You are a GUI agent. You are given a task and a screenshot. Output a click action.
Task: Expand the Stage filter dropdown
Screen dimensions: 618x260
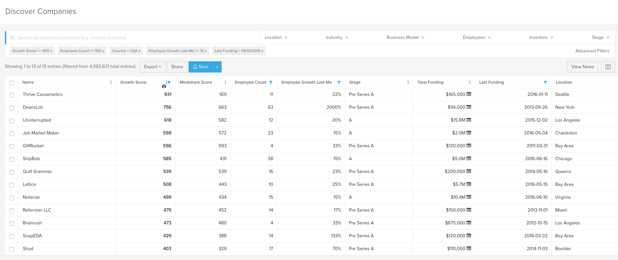point(600,38)
